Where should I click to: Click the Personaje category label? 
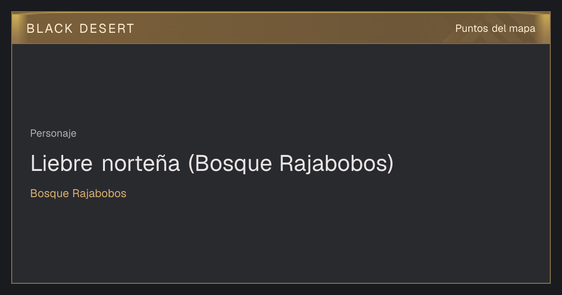coord(53,133)
